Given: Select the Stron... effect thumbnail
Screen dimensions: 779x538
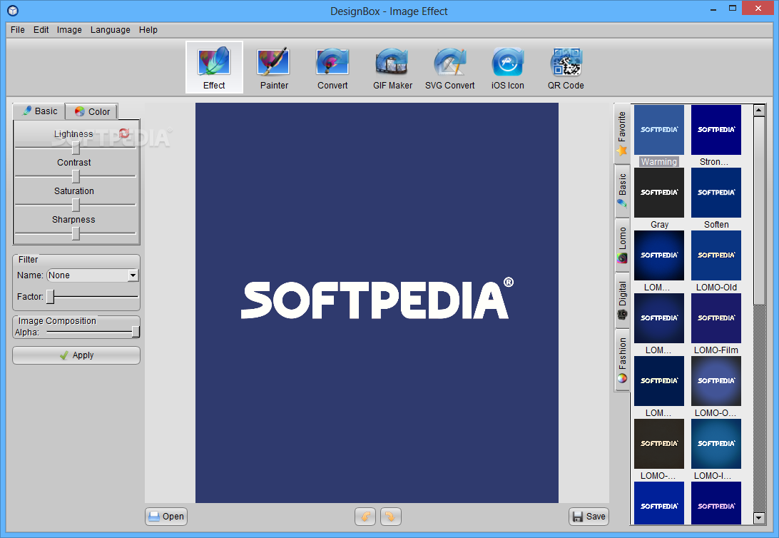Looking at the screenshot, I should [x=716, y=130].
